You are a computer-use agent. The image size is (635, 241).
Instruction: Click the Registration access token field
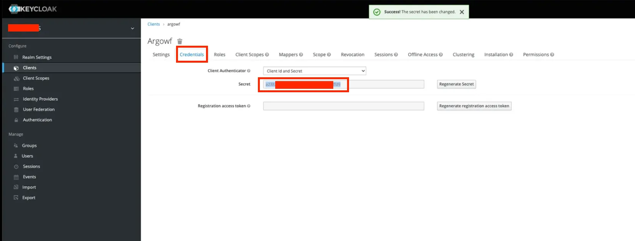[344, 106]
